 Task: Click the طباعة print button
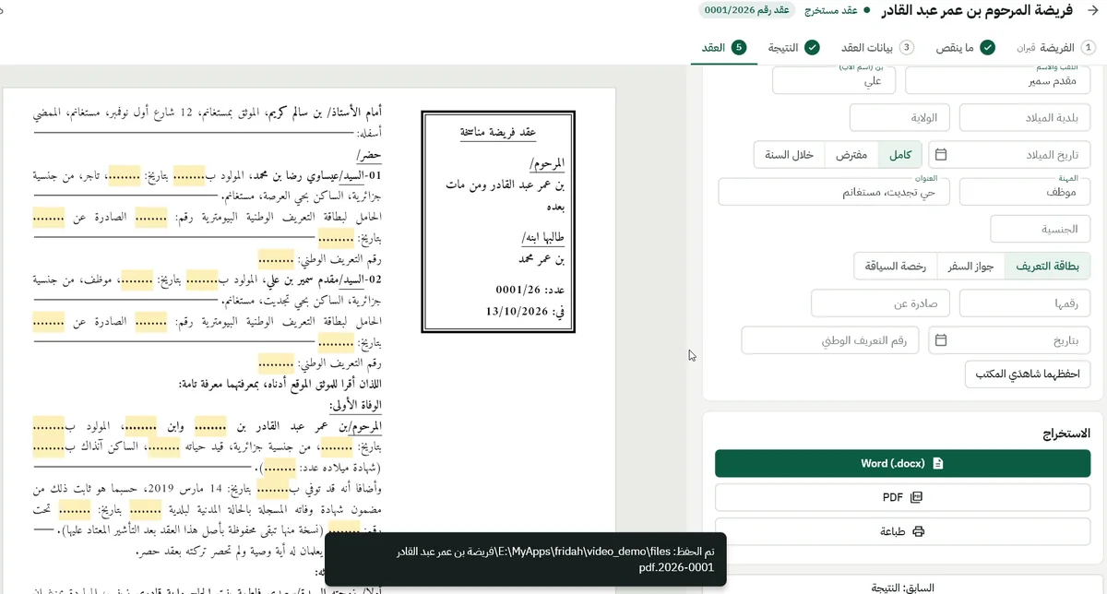[902, 531]
